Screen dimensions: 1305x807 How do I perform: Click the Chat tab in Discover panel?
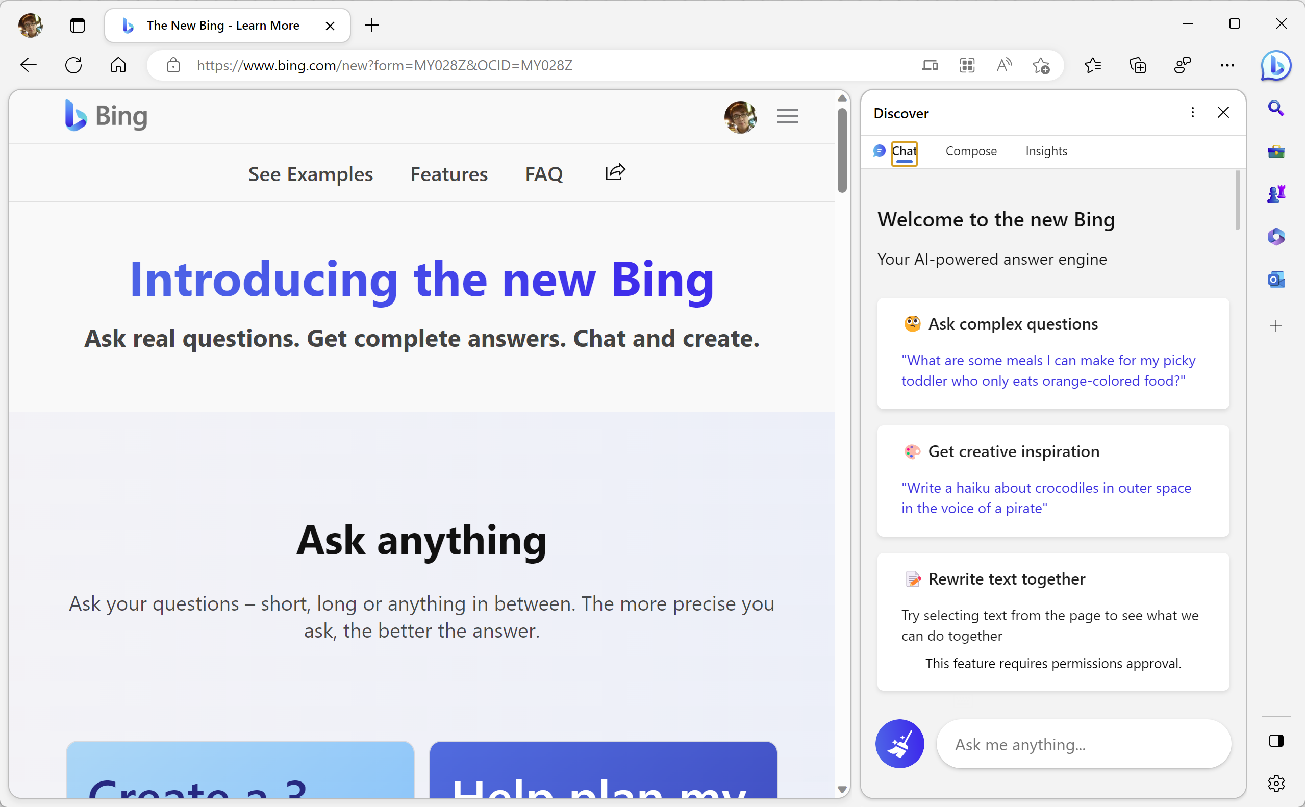(902, 151)
